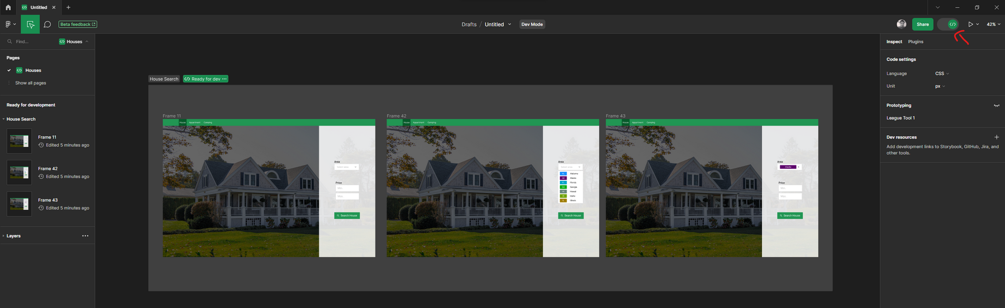Image resolution: width=1005 pixels, height=308 pixels.
Task: Open the 42% zoom dropdown
Action: [993, 24]
